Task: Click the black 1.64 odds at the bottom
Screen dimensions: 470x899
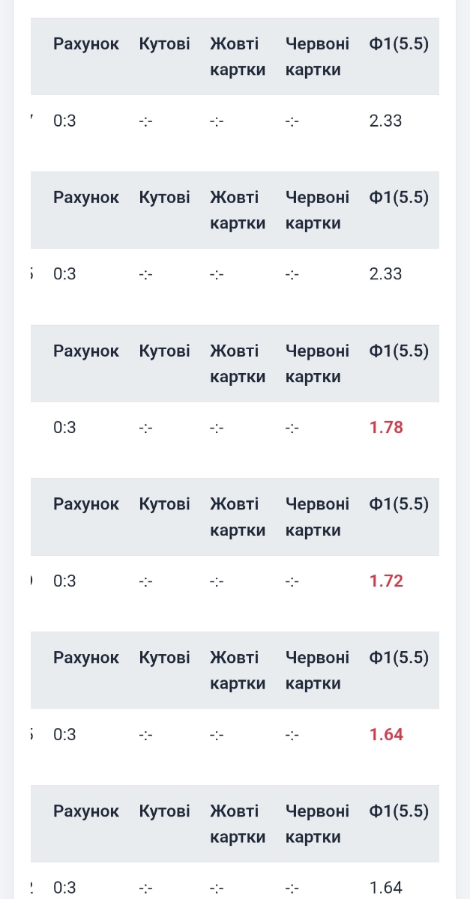Action: click(x=386, y=888)
